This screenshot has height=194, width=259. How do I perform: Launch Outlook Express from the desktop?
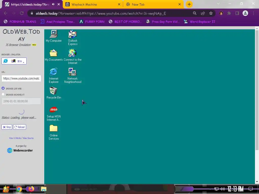[x=73, y=38]
